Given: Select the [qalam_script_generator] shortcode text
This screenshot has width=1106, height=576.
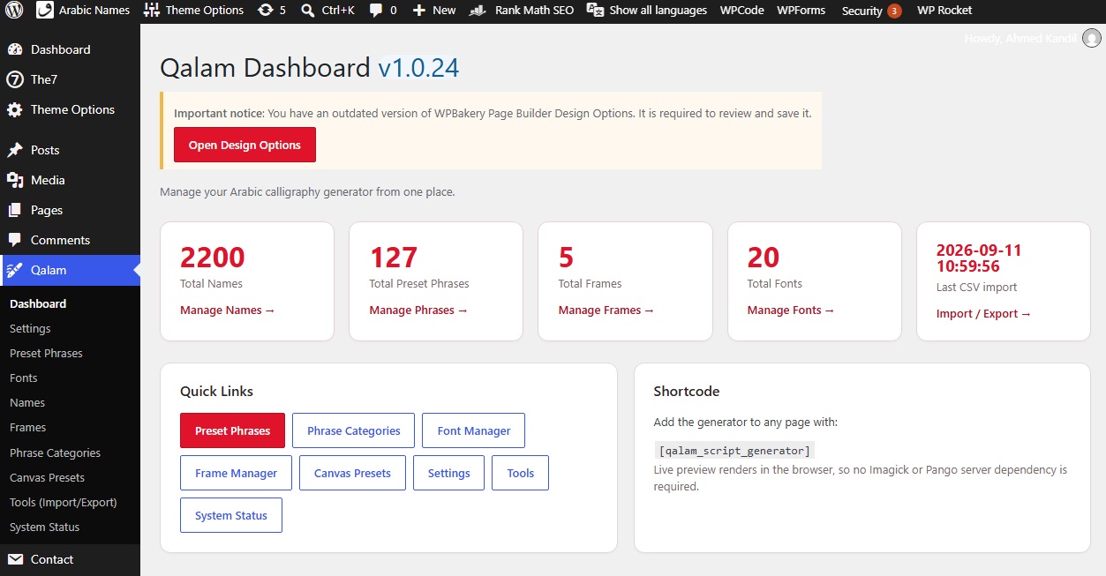Looking at the screenshot, I should 734,450.
